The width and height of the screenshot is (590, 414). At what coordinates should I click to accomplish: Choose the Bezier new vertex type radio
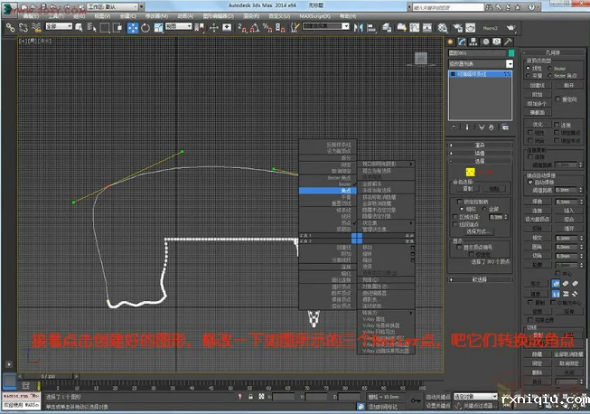pos(550,69)
